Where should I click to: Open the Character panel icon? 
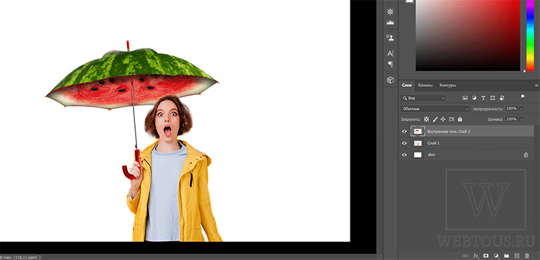390,53
